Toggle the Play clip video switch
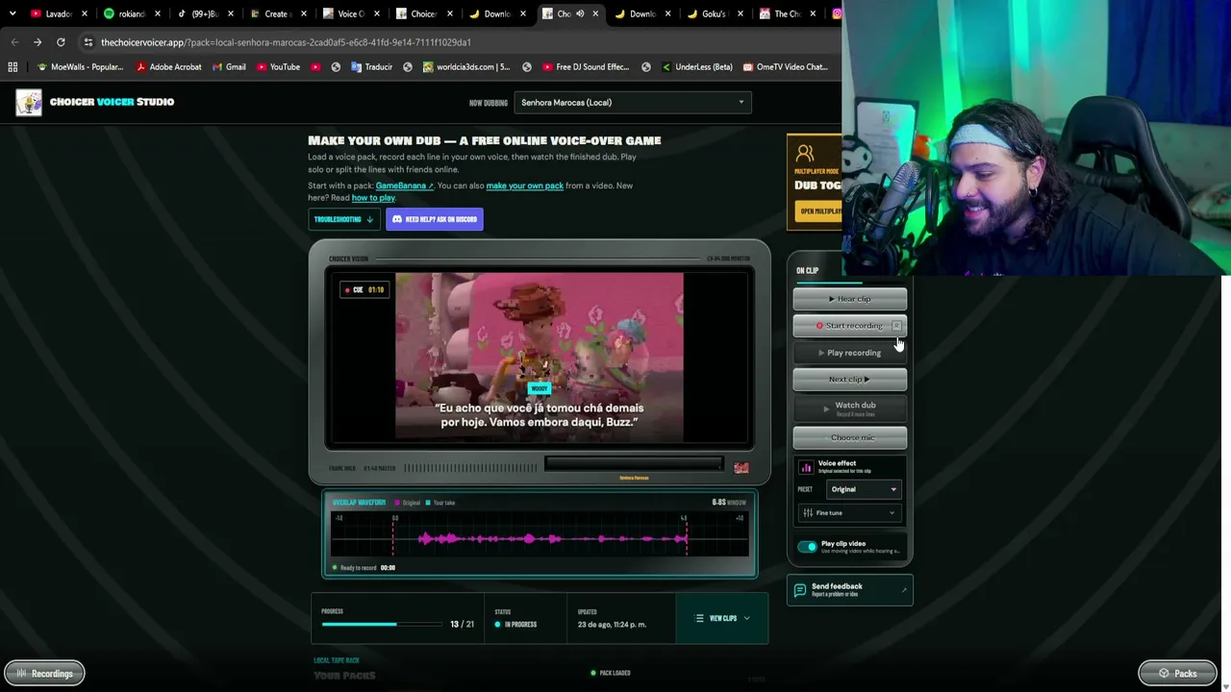 (807, 547)
